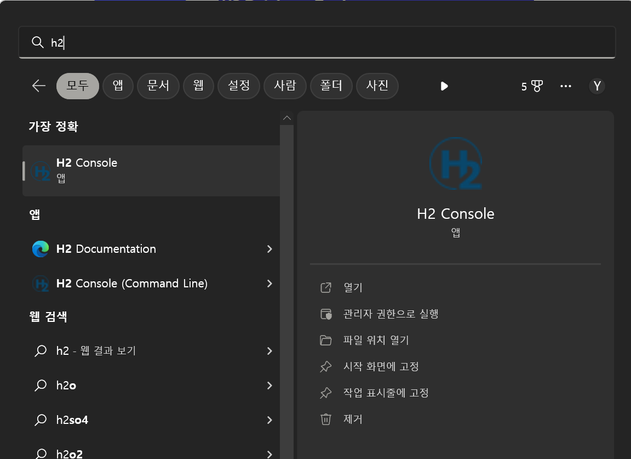Click the search icon beside h2o suggestion
631x459 pixels.
click(40, 386)
